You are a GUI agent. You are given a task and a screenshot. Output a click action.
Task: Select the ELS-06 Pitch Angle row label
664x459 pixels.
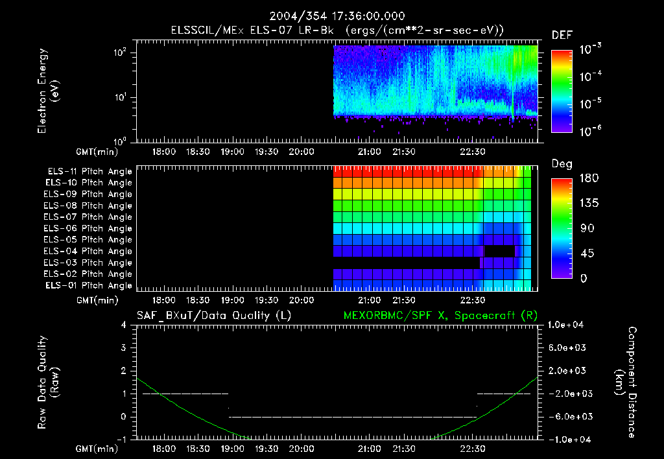point(88,228)
